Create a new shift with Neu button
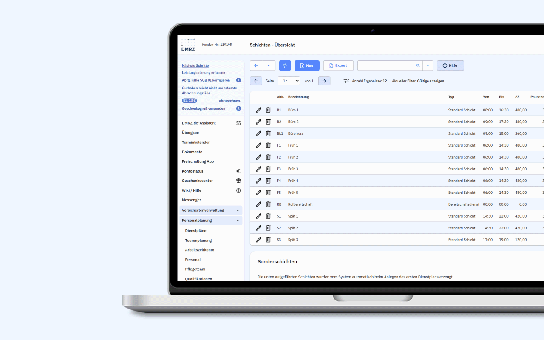 tap(306, 65)
